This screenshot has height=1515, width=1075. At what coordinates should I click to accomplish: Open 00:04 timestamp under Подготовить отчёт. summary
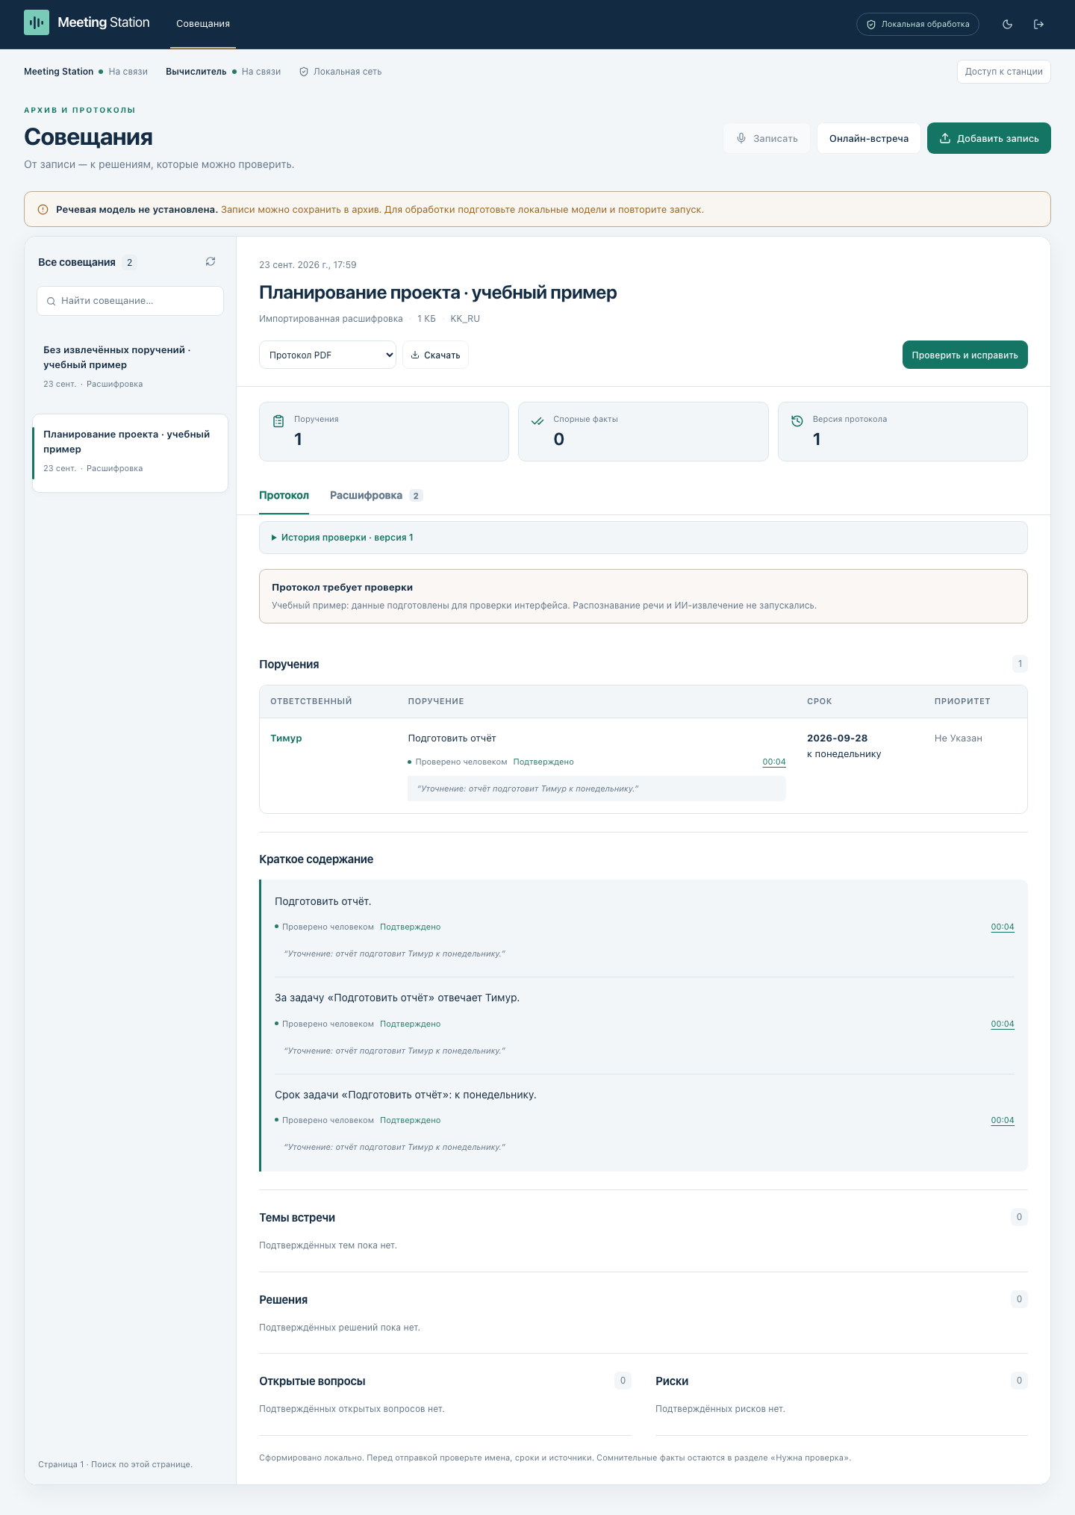(x=1003, y=927)
